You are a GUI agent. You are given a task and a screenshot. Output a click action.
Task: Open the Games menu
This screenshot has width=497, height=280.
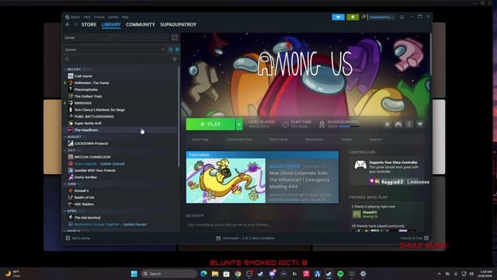pos(113,17)
